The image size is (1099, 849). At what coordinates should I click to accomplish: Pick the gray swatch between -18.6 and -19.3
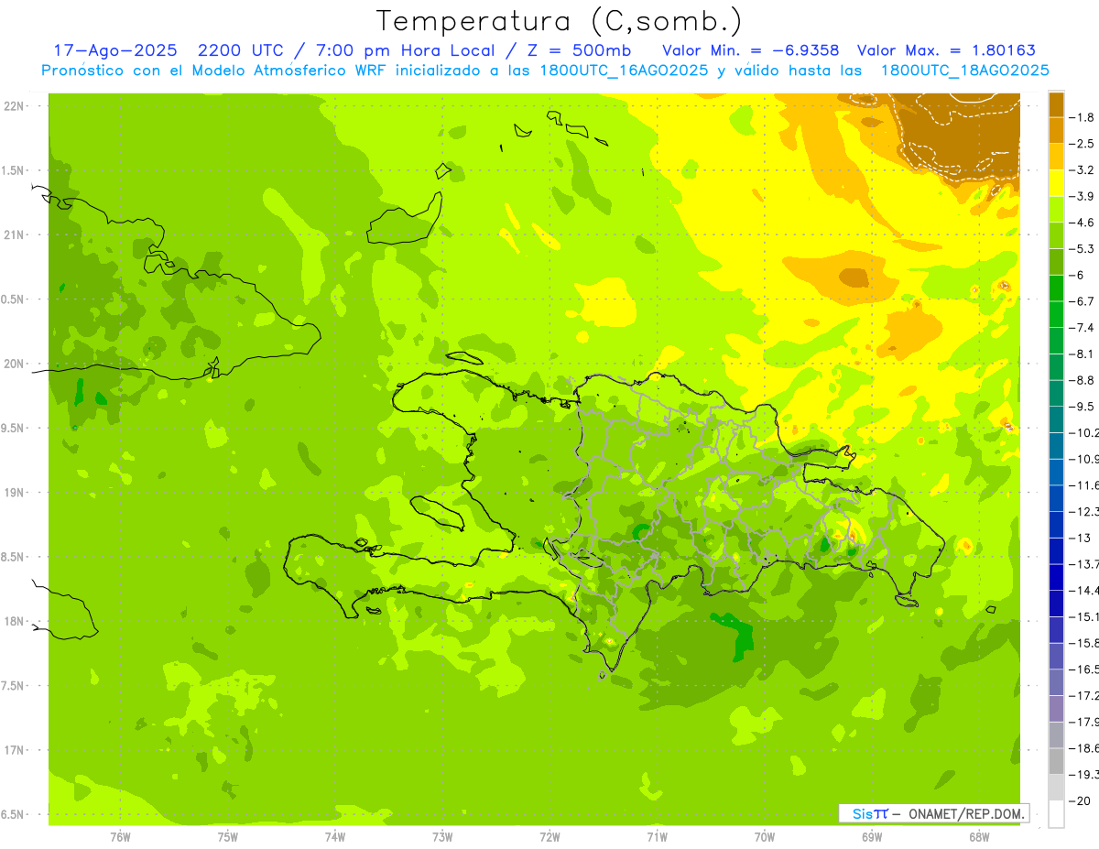pyautogui.click(x=1056, y=762)
